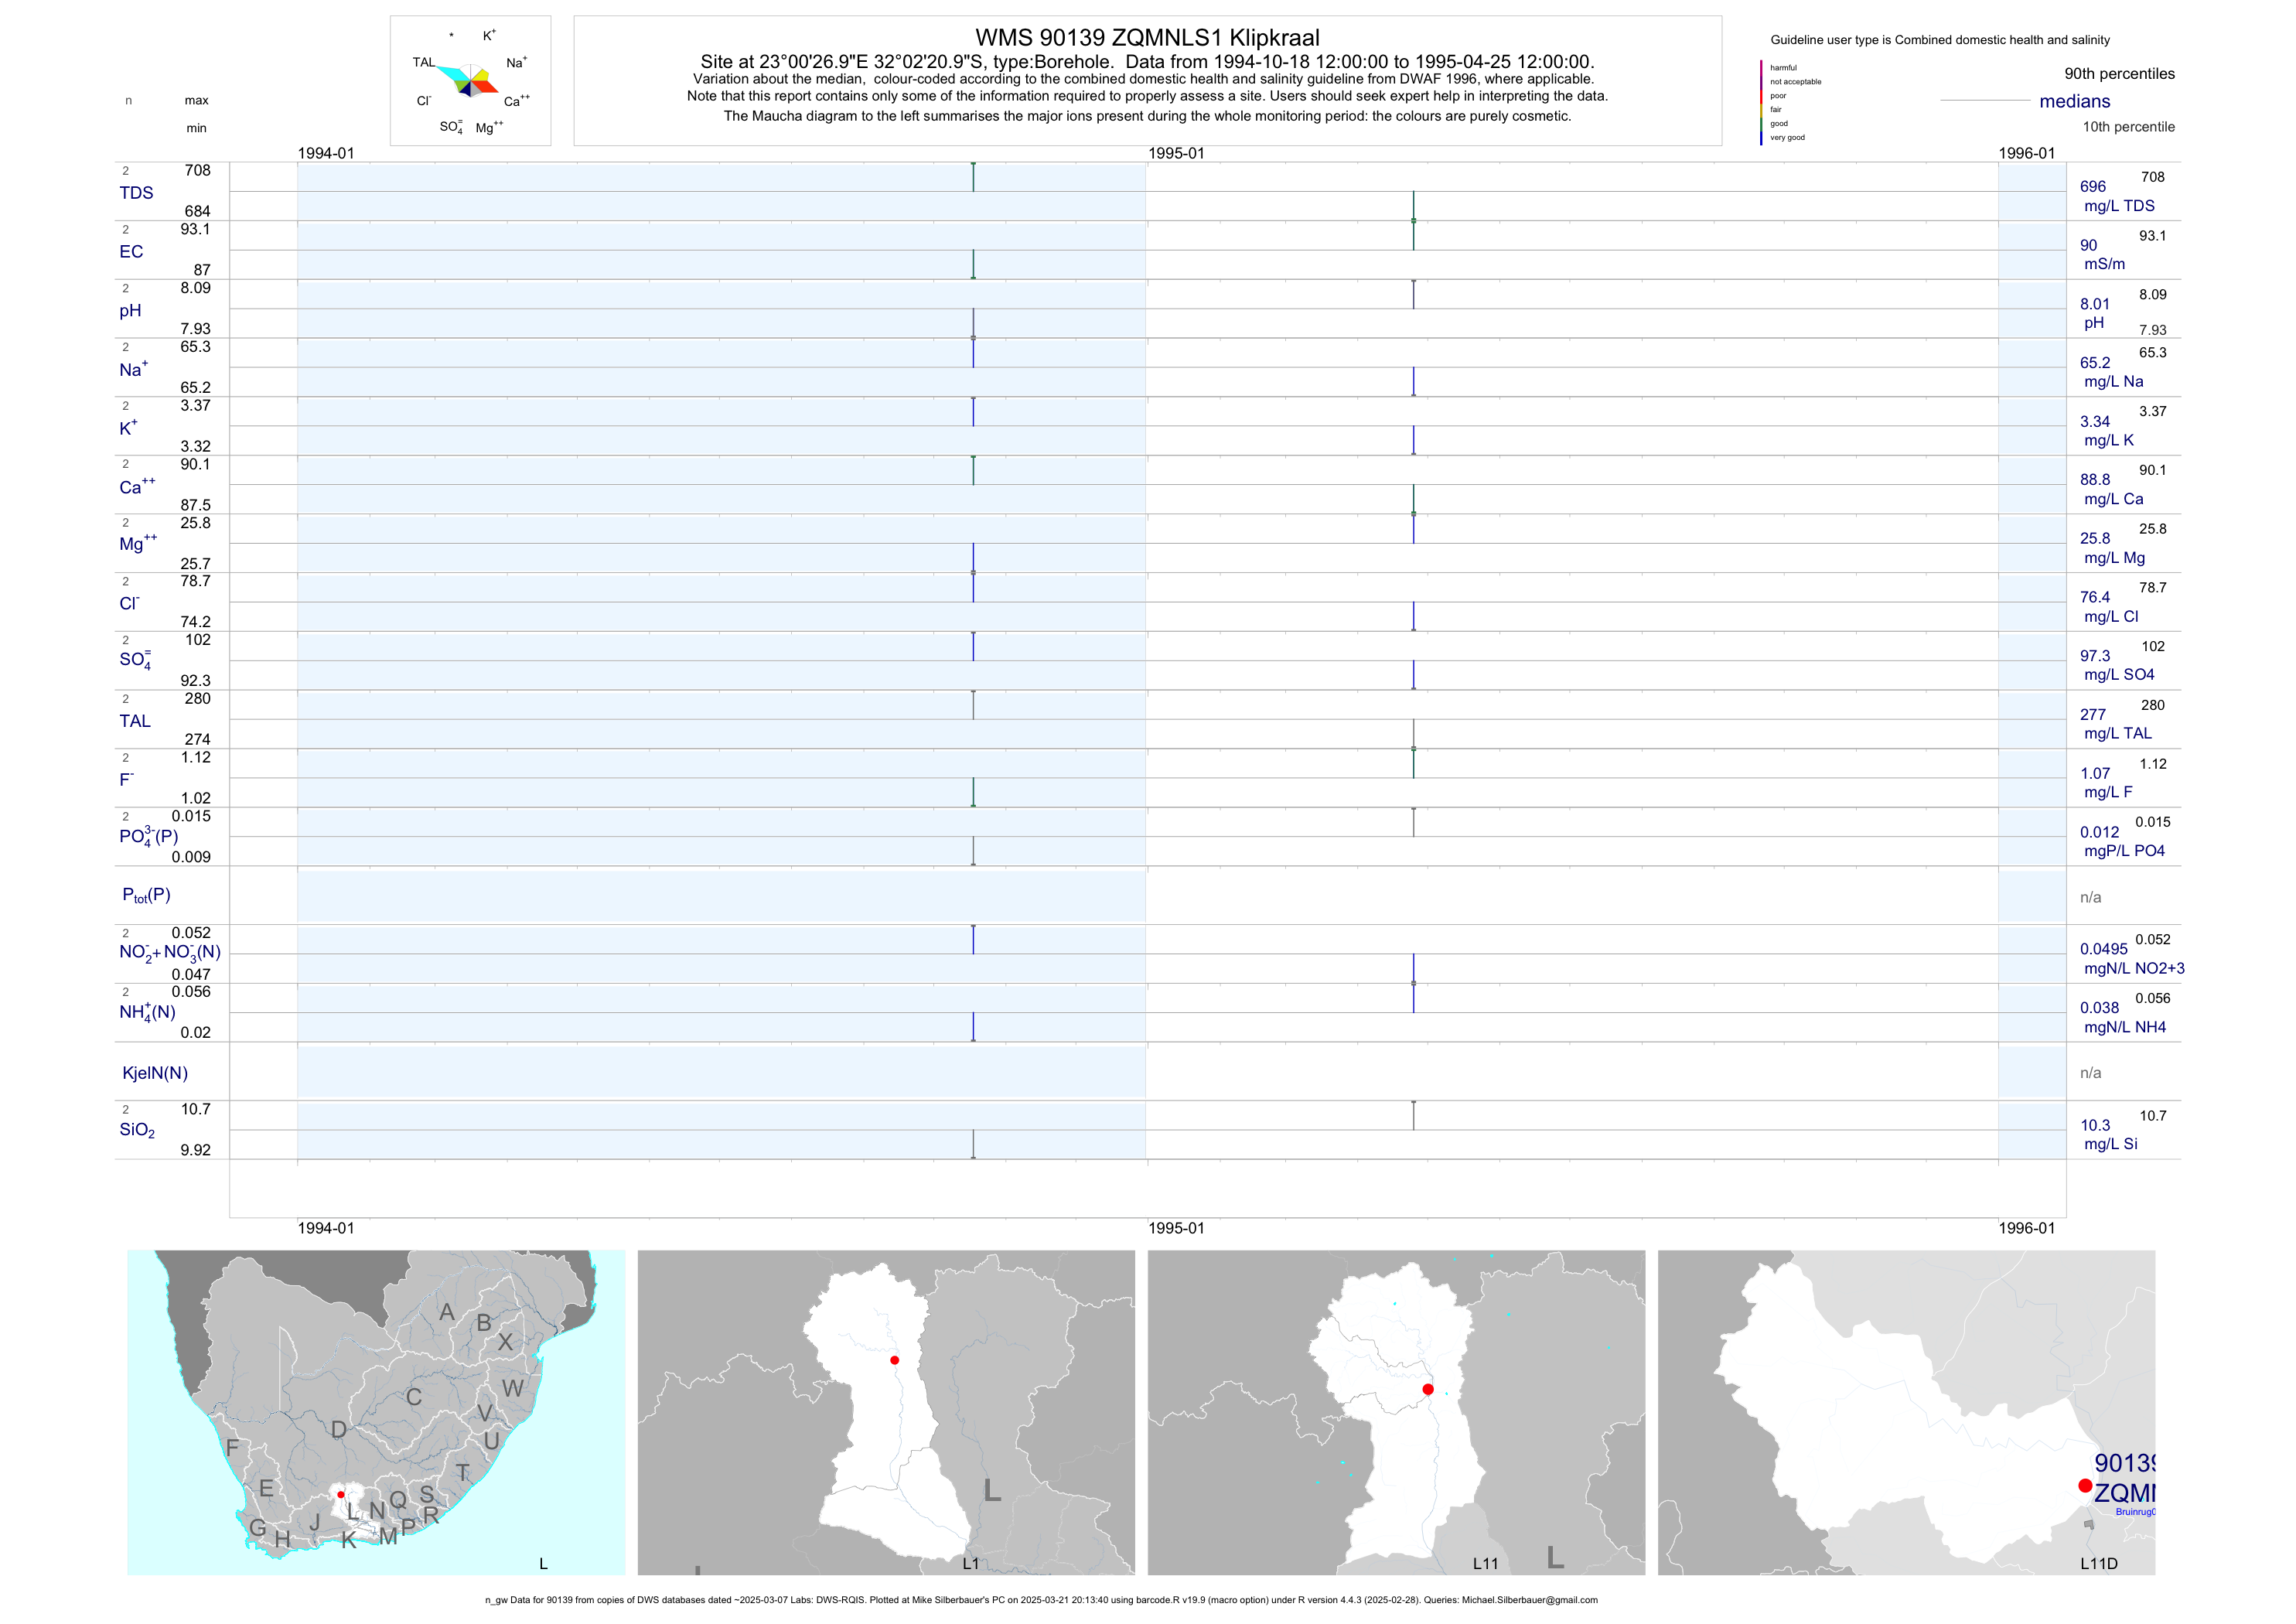Select the pH row label

pyautogui.click(x=130, y=311)
